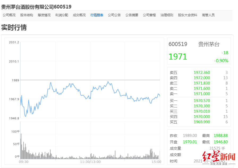
Task: Click the 2010.1 price axis label
Action: coord(14,61)
